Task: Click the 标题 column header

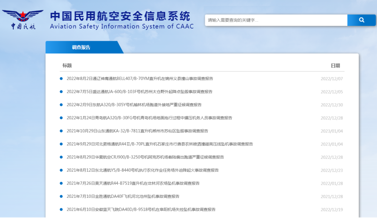Action: pyautogui.click(x=67, y=65)
